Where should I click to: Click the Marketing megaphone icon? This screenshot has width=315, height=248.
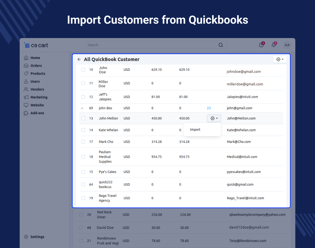(26, 97)
